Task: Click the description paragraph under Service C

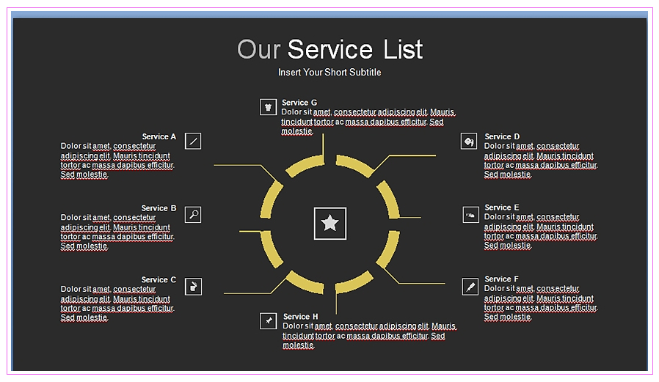Action: tap(117, 304)
